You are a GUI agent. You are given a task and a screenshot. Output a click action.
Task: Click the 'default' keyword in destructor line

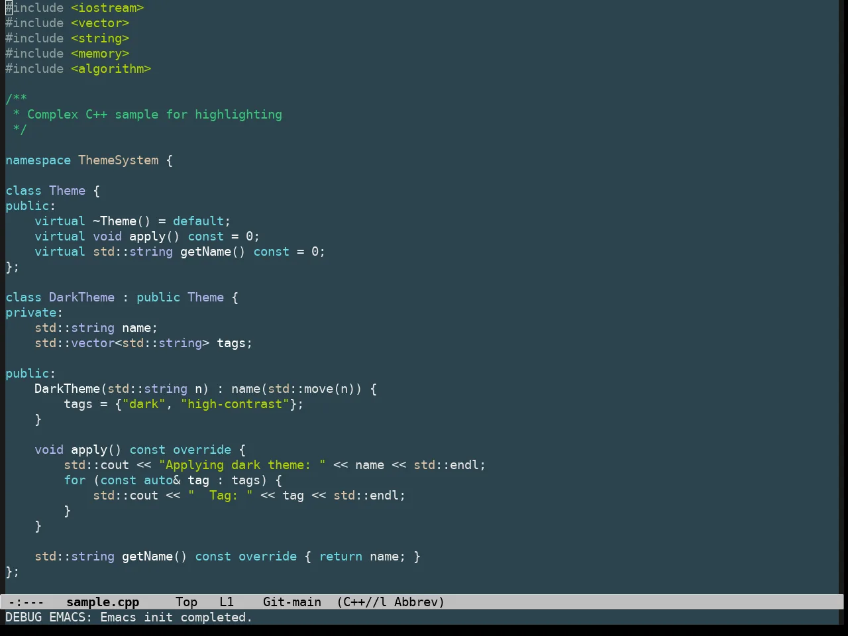click(x=199, y=221)
